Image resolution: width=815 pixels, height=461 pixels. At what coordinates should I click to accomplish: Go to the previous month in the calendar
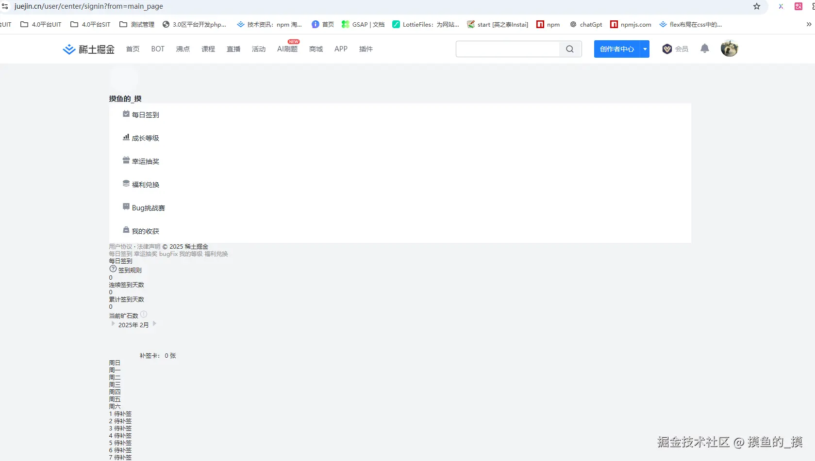click(113, 324)
